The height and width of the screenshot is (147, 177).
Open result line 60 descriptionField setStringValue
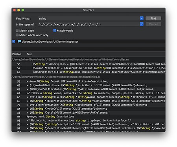point(88,72)
